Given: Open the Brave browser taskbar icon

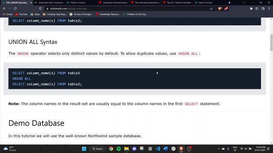Looking at the screenshot, I should pyautogui.click(x=181, y=149).
